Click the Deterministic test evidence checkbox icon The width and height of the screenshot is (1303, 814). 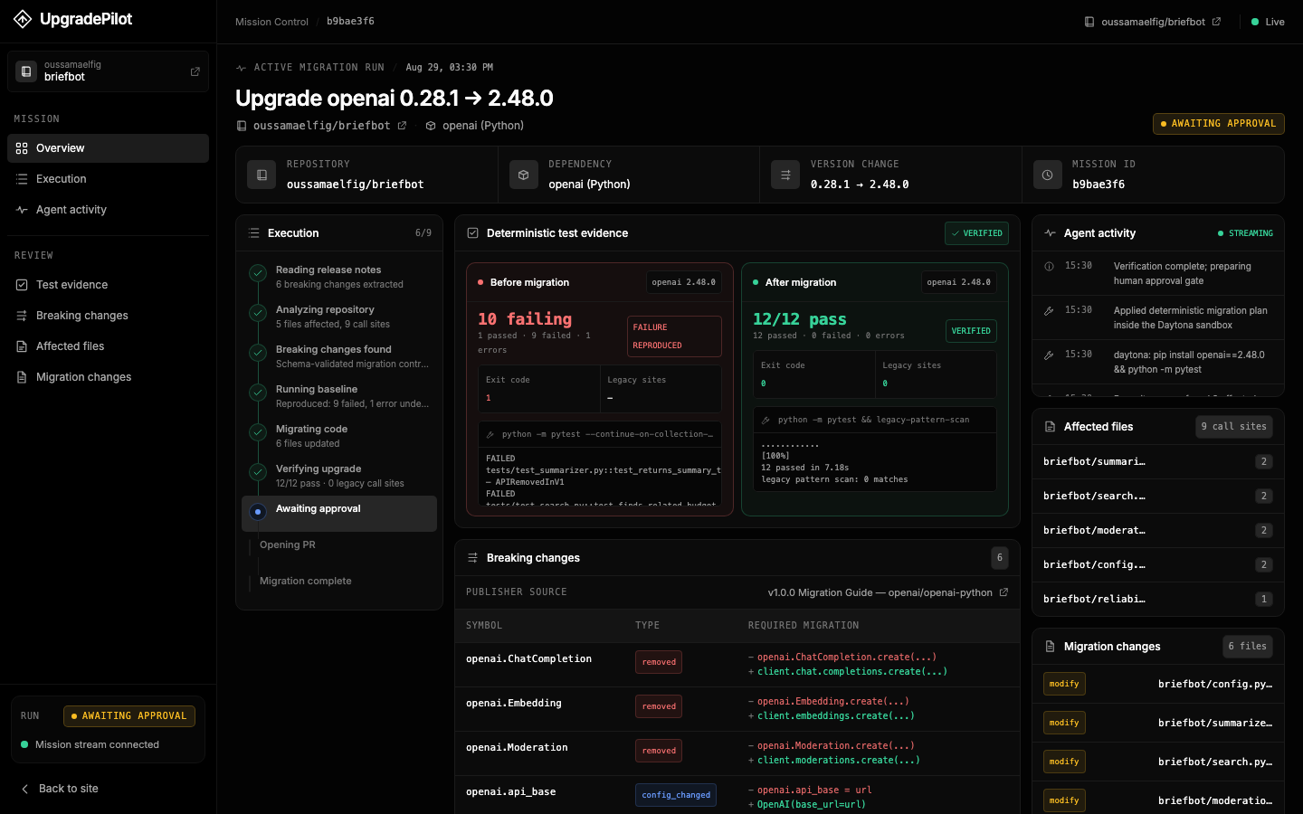click(x=472, y=233)
